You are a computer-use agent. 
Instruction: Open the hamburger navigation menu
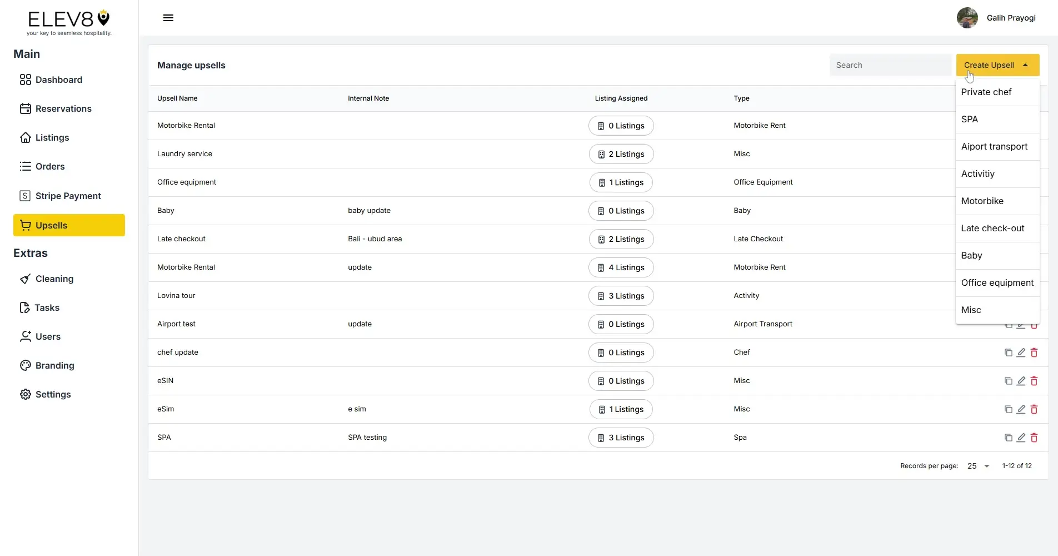168,18
